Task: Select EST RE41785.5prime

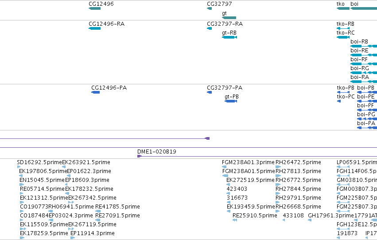Action: (x=117, y=207)
